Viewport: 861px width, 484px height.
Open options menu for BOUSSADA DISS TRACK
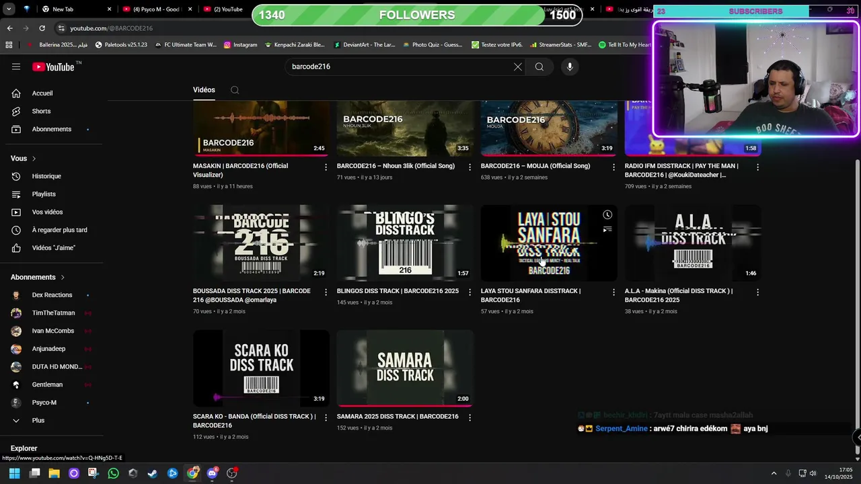tap(326, 292)
